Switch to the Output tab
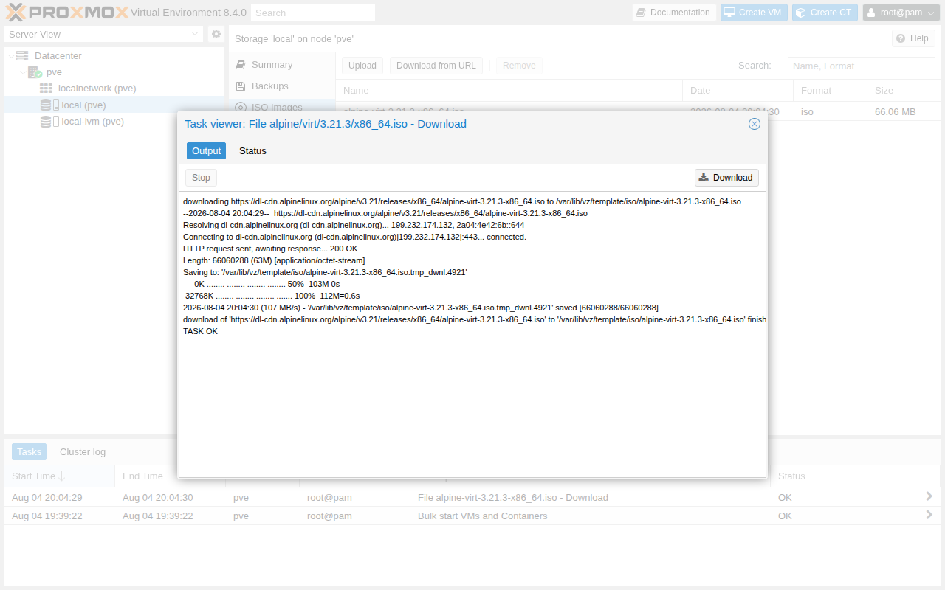 pyautogui.click(x=206, y=150)
